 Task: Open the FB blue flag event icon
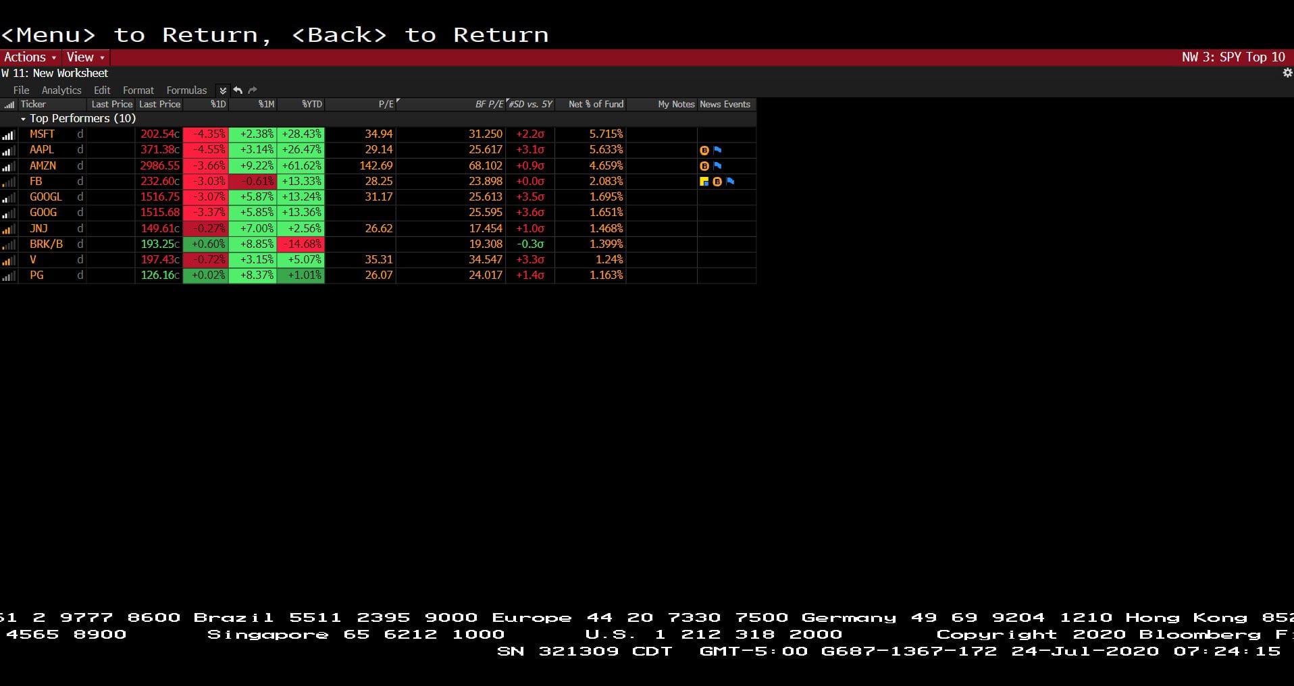point(730,182)
